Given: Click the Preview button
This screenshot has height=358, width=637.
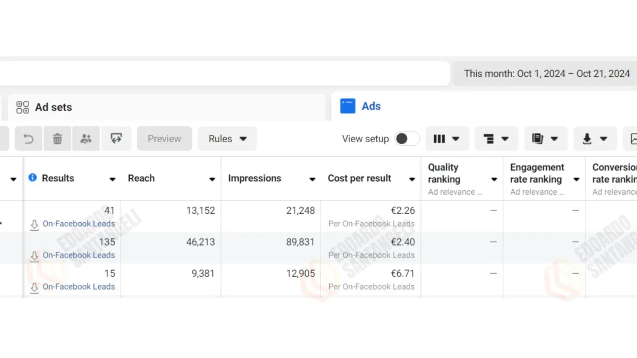Looking at the screenshot, I should coord(164,139).
